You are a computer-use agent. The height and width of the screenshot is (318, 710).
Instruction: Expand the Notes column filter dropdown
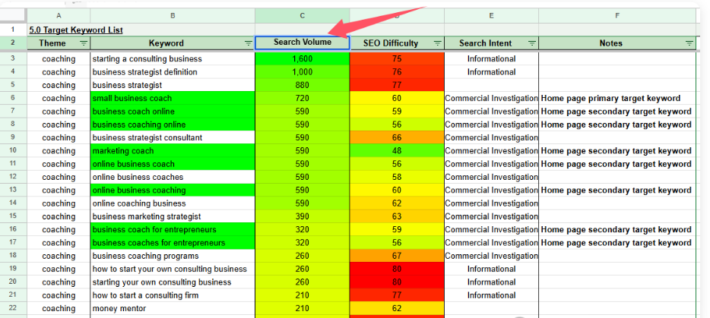point(689,43)
